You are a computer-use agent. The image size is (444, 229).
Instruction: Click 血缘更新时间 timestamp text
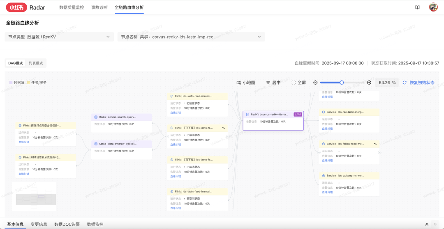click(329, 63)
